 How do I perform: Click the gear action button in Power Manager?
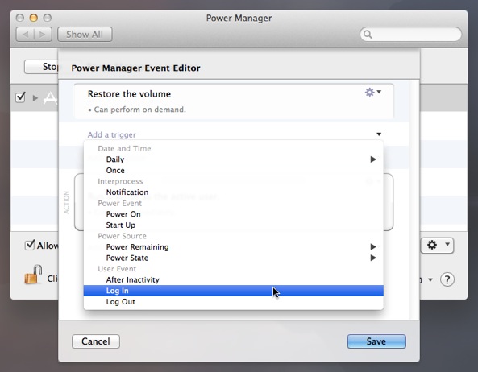[x=437, y=245]
